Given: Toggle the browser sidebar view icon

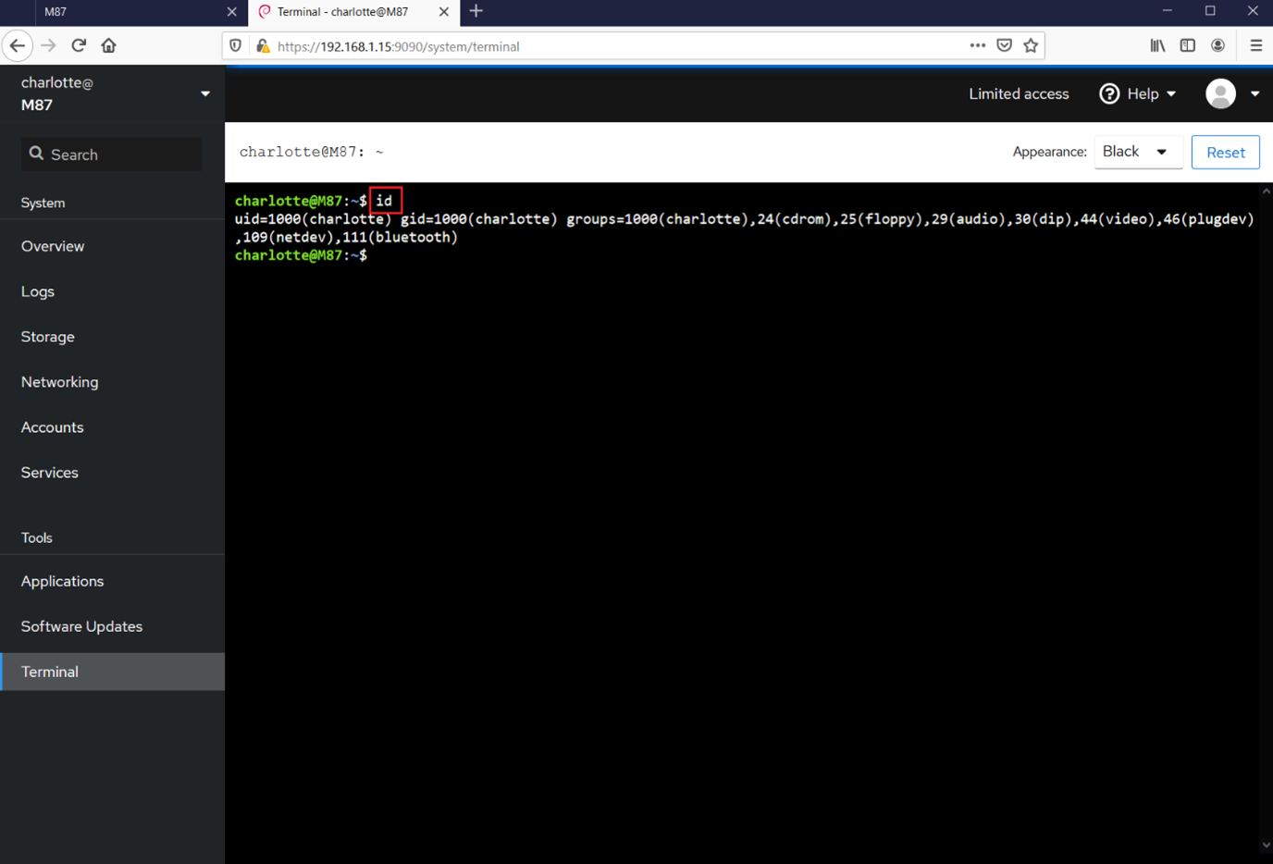Looking at the screenshot, I should [1187, 45].
